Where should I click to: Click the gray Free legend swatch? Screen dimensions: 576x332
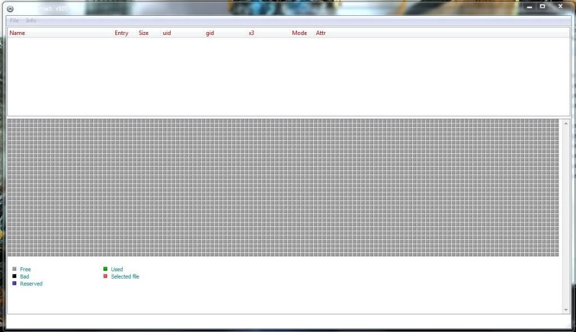(x=15, y=270)
